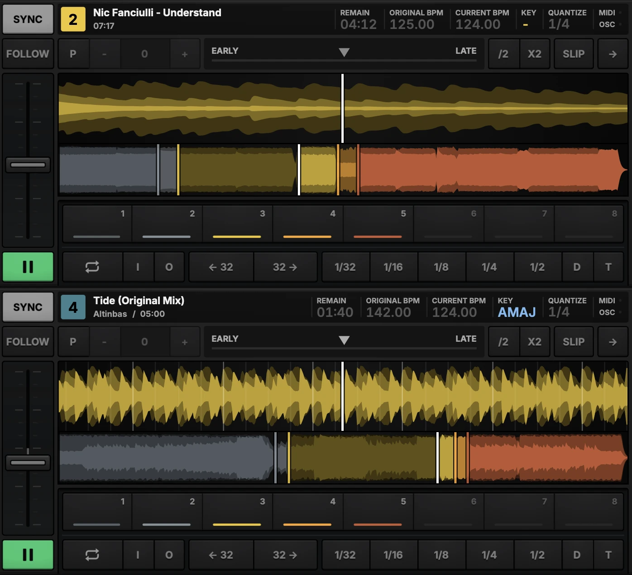Viewport: 632px width, 575px height.
Task: Select 1/4 loop size on deck 4
Action: click(x=489, y=555)
